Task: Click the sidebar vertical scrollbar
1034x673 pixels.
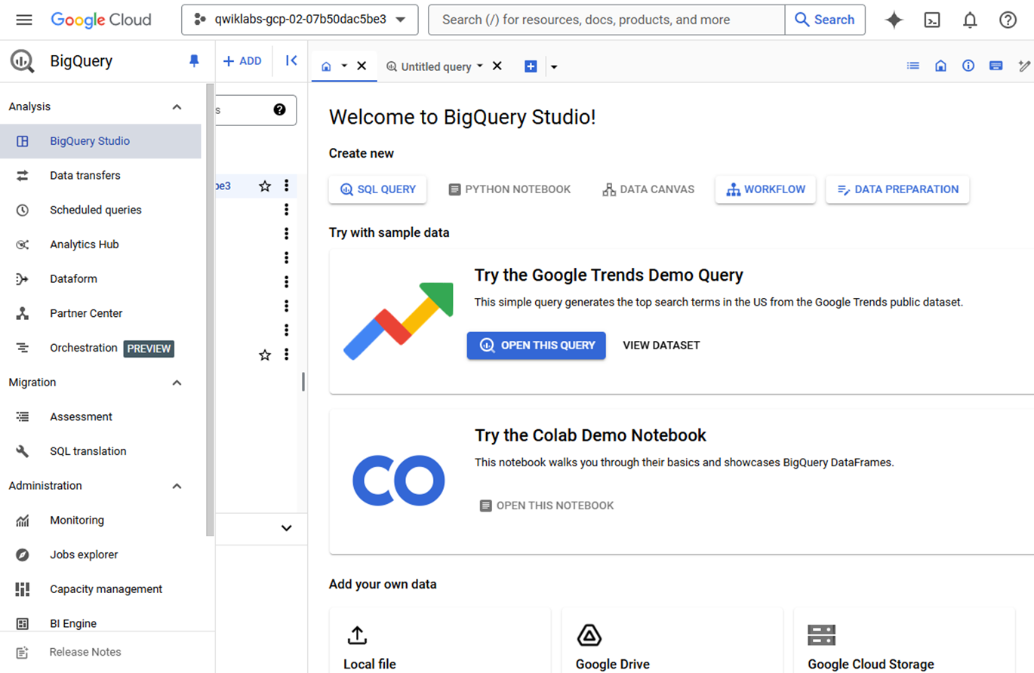Action: 210,309
